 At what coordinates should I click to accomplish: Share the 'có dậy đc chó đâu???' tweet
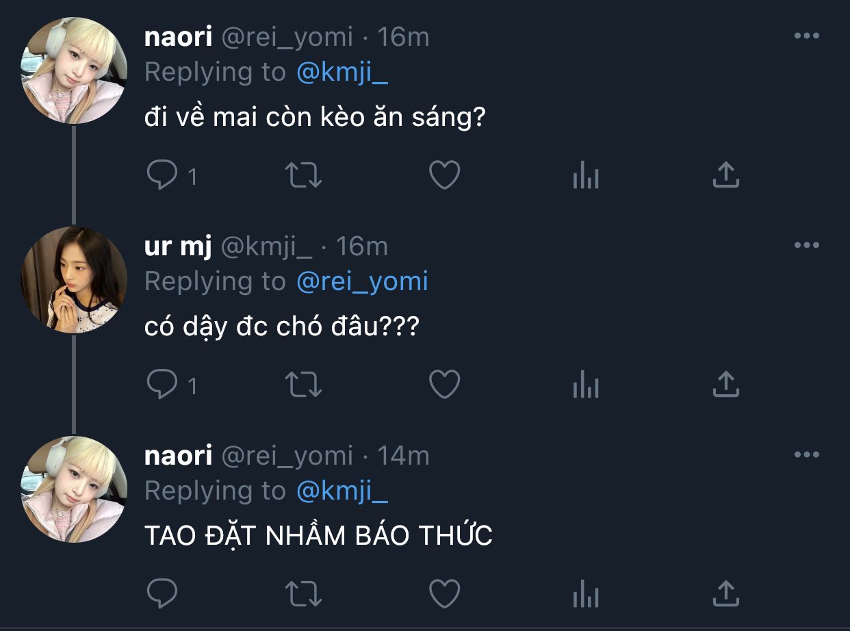coord(726,385)
